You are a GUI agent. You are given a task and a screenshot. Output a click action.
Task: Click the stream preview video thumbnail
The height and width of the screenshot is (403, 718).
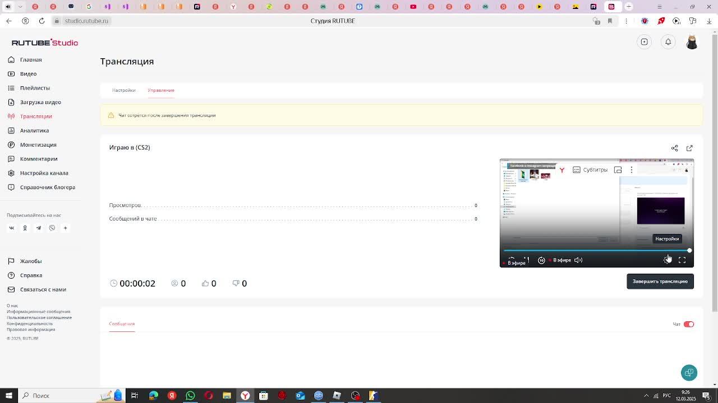click(597, 213)
